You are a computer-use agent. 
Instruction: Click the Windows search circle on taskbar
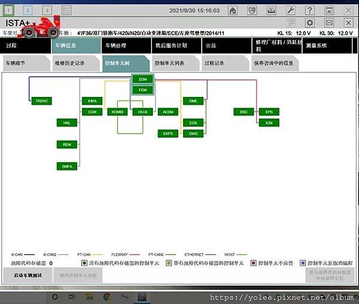[55, 297]
